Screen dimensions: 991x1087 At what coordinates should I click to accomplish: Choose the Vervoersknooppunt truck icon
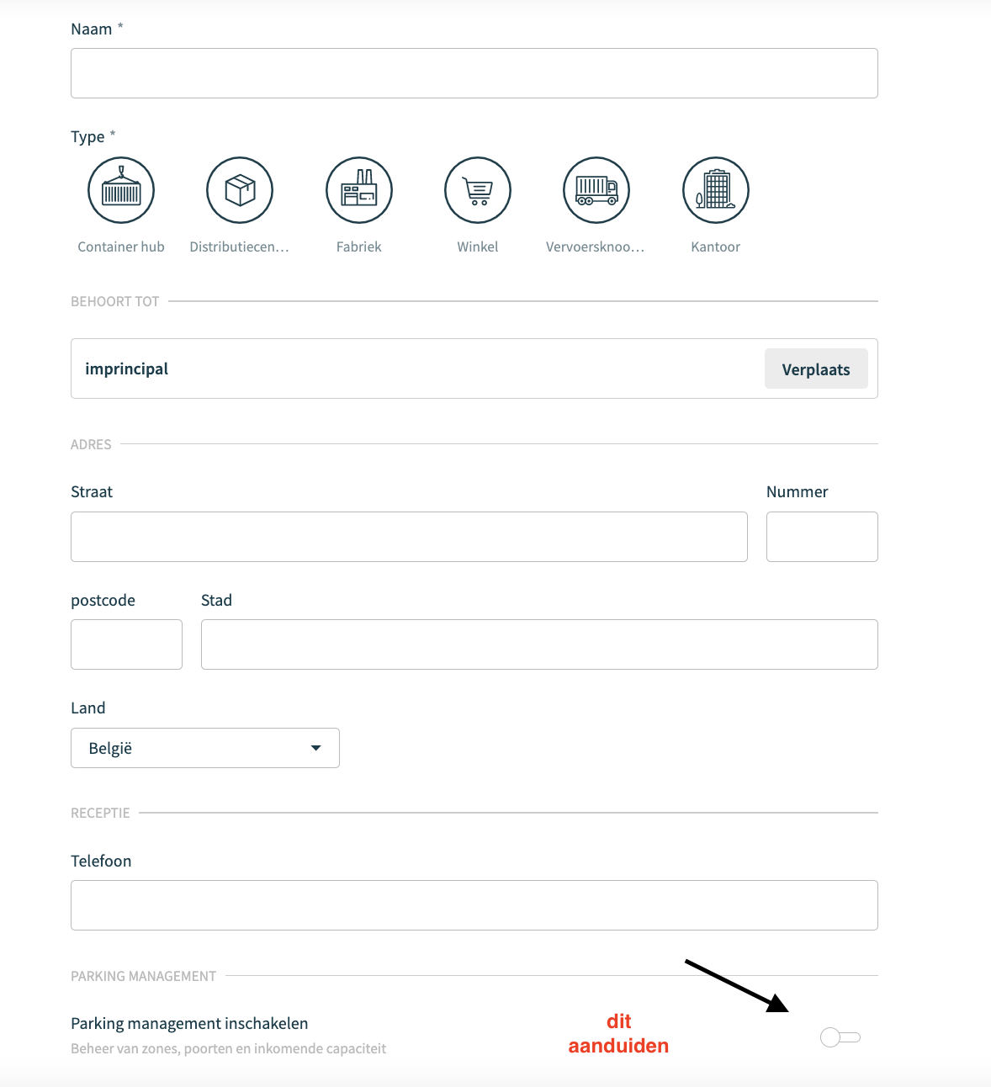click(596, 190)
